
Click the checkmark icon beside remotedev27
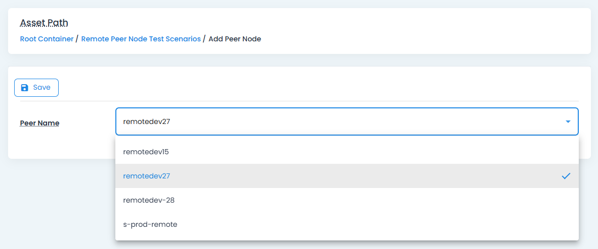tap(566, 176)
